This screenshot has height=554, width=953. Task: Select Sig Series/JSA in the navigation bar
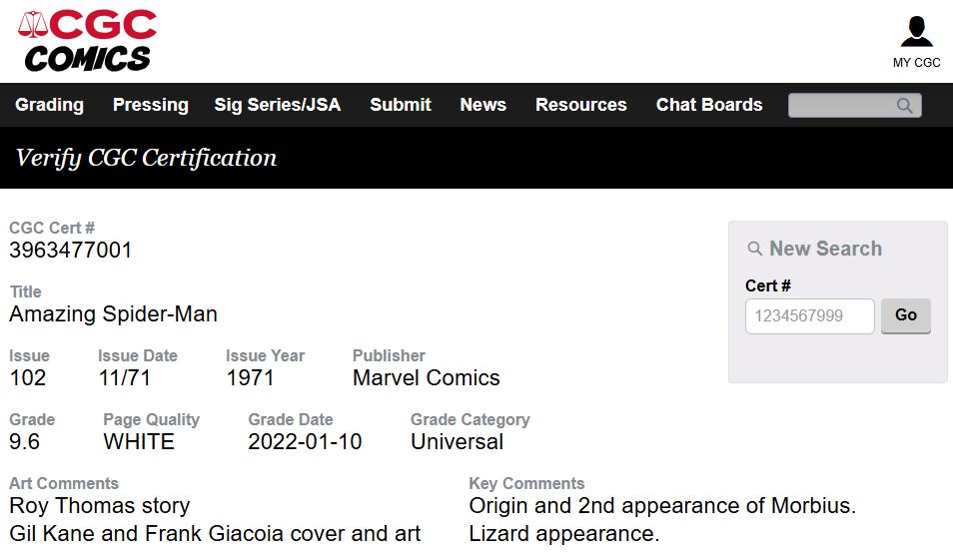point(277,105)
